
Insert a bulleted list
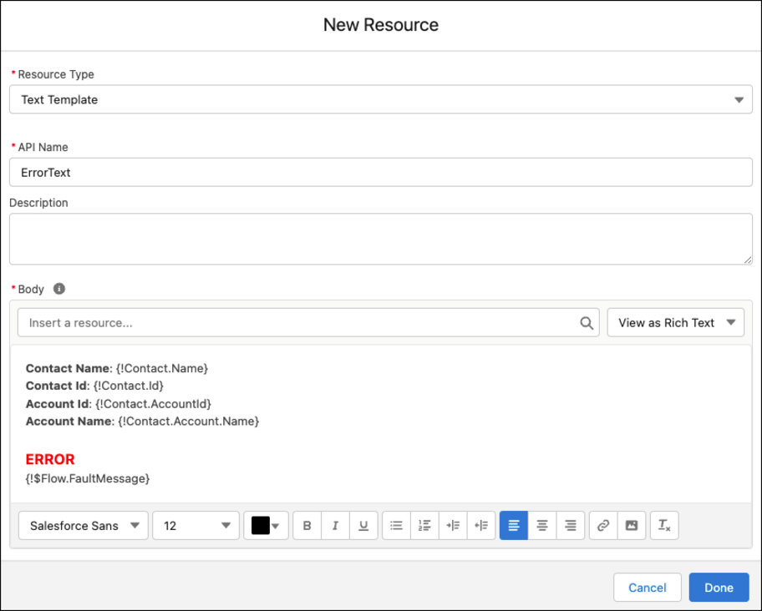coord(396,525)
